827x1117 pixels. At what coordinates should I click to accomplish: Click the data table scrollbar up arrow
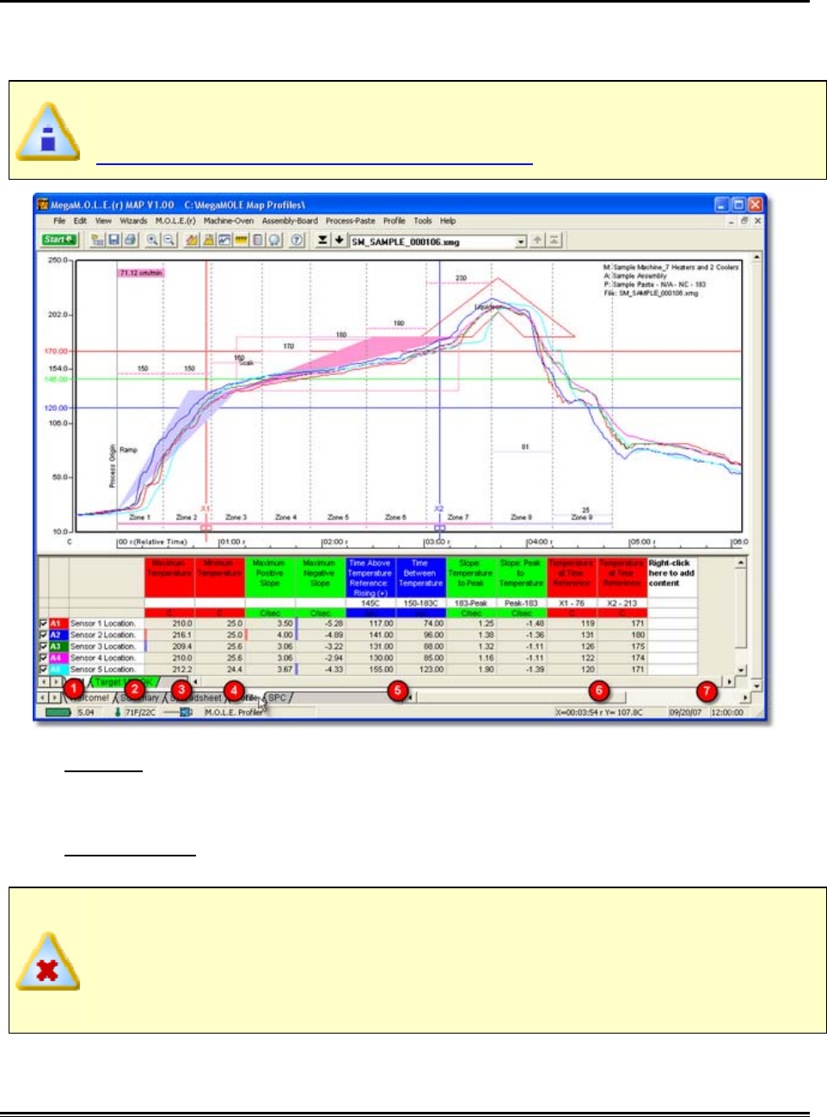(x=741, y=563)
